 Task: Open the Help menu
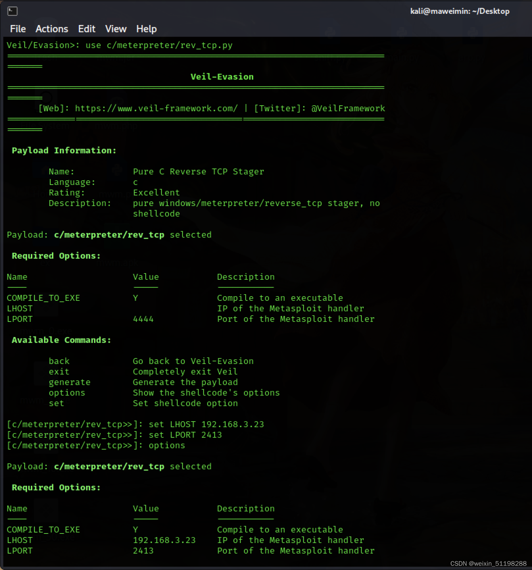pyautogui.click(x=146, y=29)
